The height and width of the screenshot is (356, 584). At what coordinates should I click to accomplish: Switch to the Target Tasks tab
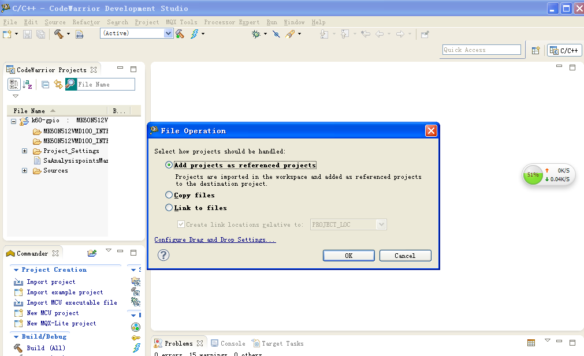pos(278,343)
